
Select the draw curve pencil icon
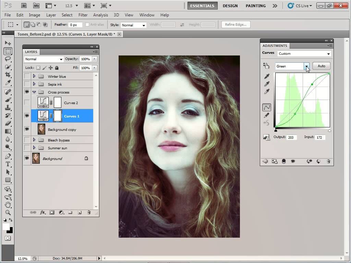click(266, 115)
